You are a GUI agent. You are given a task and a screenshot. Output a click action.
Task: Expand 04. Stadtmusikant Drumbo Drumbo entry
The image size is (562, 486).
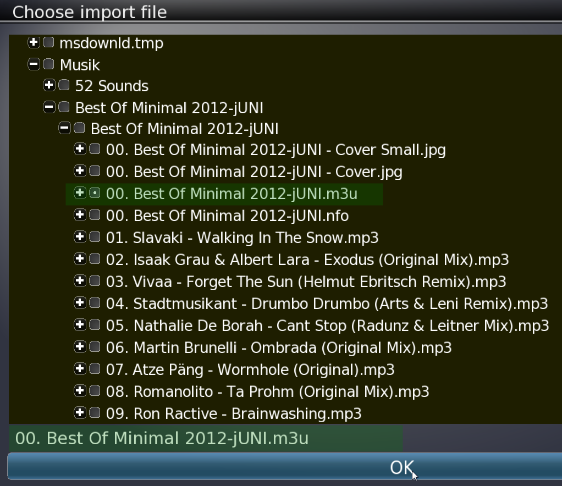coord(80,303)
